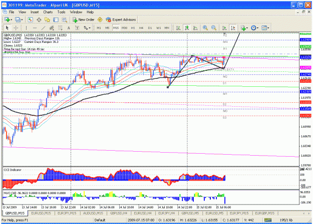The width and height of the screenshot is (313, 224).
Task: Toggle the crosshair cursor mode
Action: 16,28
